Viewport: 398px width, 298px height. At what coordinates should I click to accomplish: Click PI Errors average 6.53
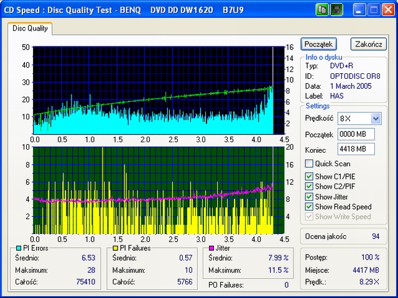(x=88, y=258)
